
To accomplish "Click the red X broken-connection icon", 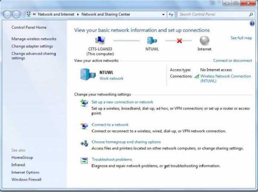I will [179, 41].
